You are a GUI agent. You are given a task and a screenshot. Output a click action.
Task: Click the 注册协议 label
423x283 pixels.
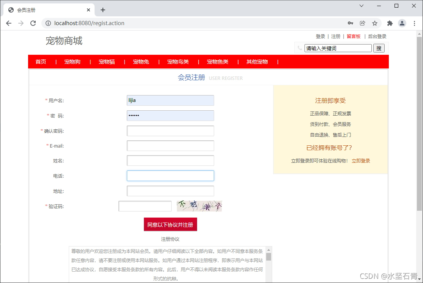click(170, 239)
